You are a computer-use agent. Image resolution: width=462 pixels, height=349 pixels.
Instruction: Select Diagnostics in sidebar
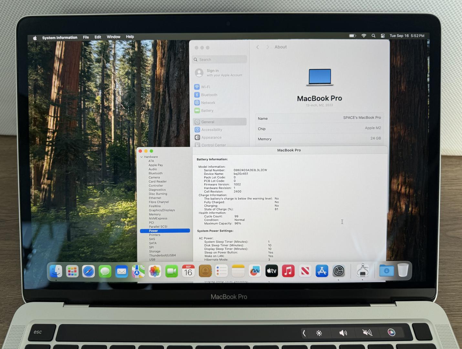click(x=157, y=190)
